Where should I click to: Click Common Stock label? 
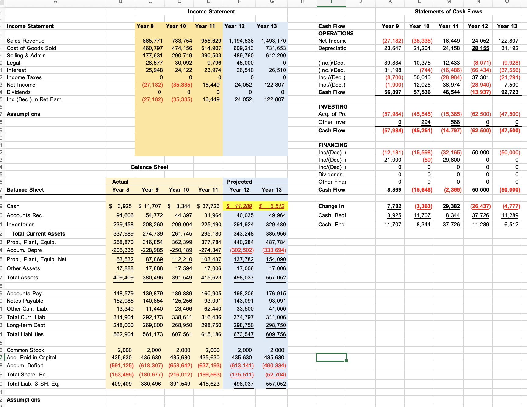(25, 350)
